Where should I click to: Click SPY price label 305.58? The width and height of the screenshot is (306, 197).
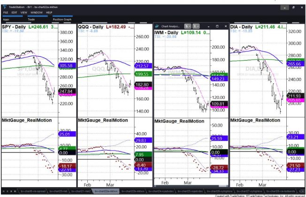[67, 66]
